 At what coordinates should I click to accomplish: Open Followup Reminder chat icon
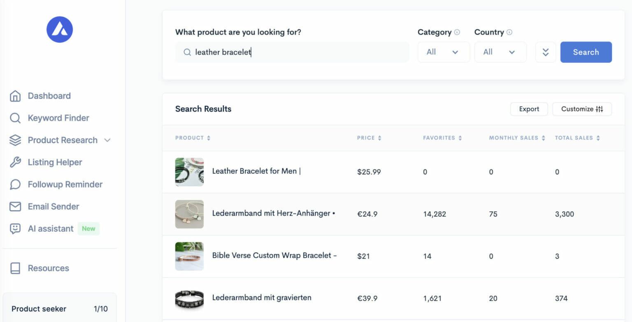click(16, 184)
